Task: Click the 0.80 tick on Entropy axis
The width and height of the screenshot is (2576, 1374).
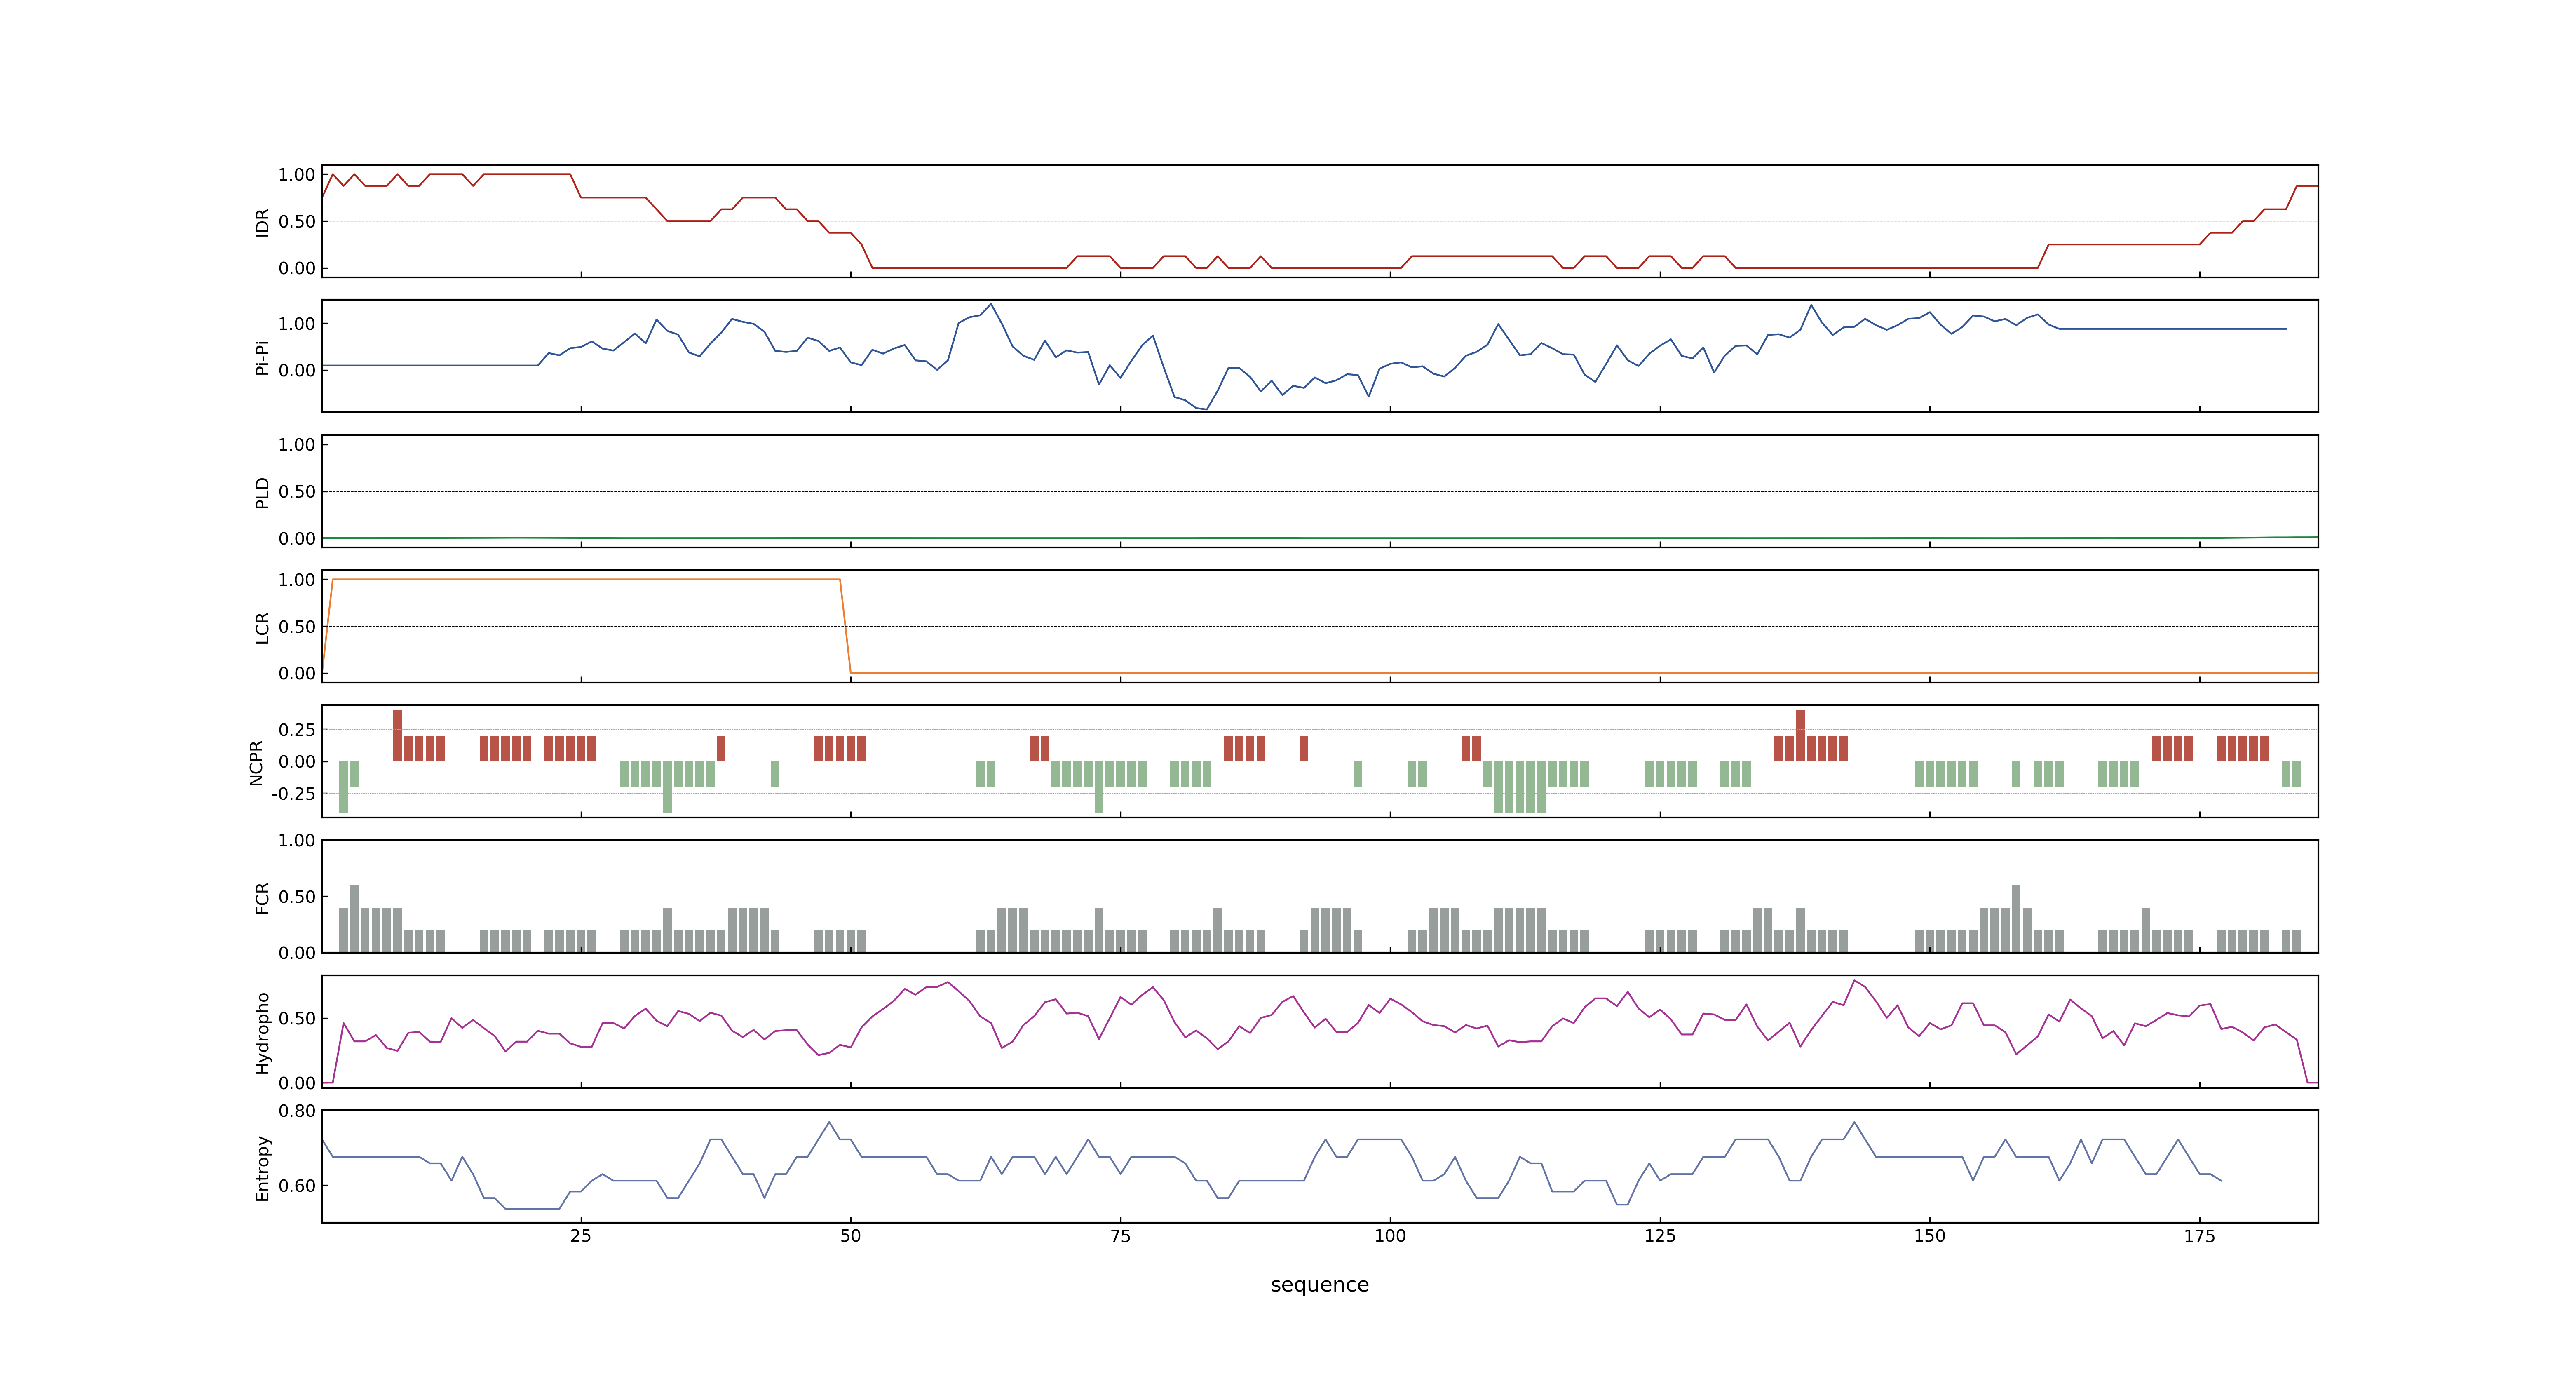Action: (x=297, y=1111)
